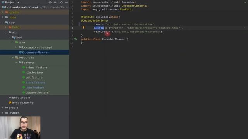Viewport: 248px width, 139px height.
Task: Select CucumberRunner class in tree
Action: (35, 53)
